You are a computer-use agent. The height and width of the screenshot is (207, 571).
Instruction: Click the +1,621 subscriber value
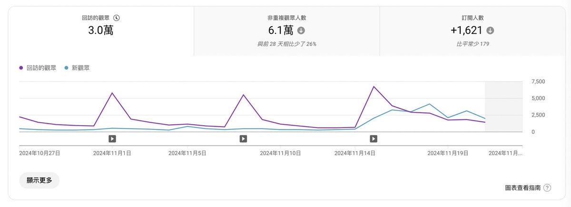click(466, 31)
